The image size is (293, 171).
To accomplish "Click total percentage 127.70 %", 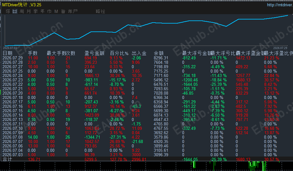I will (118, 159).
